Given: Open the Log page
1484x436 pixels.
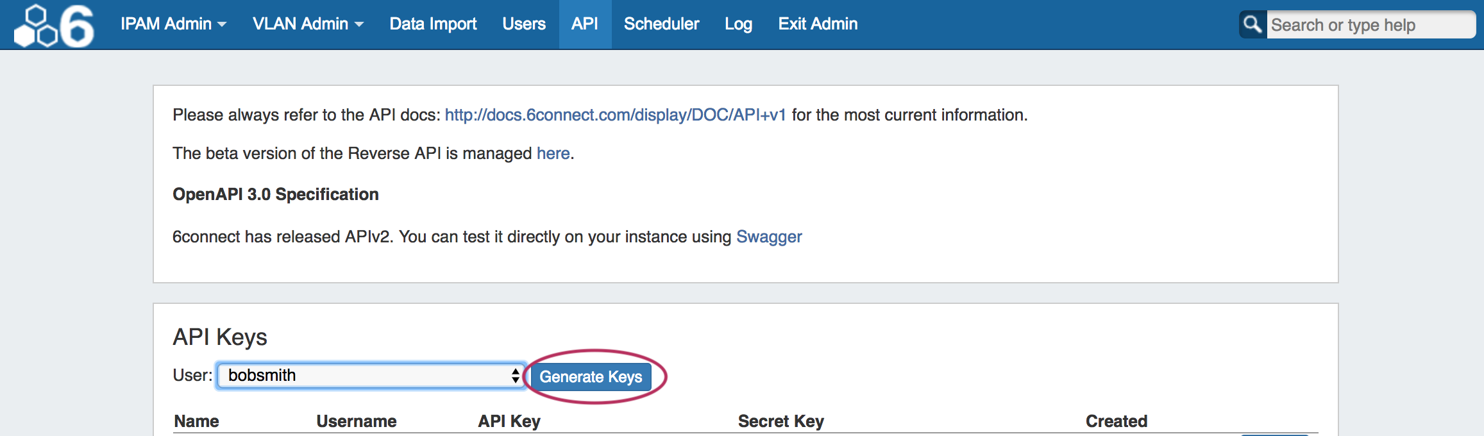Looking at the screenshot, I should [x=738, y=24].
